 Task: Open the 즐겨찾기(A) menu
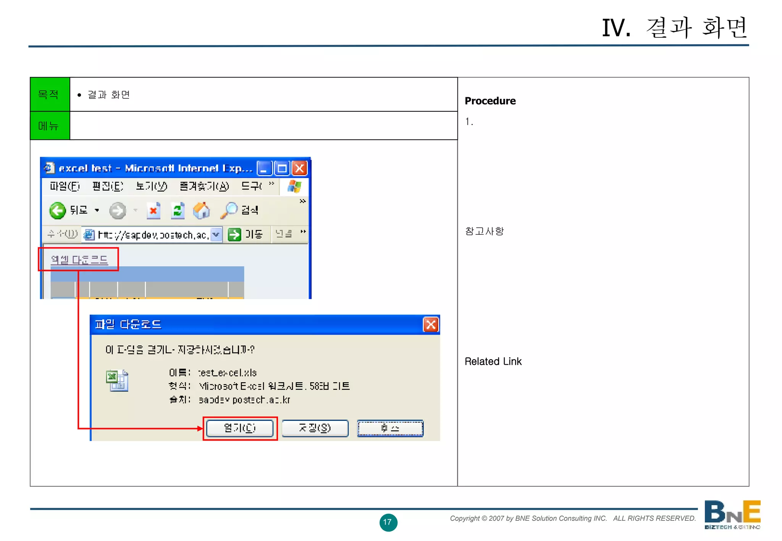[x=204, y=186]
